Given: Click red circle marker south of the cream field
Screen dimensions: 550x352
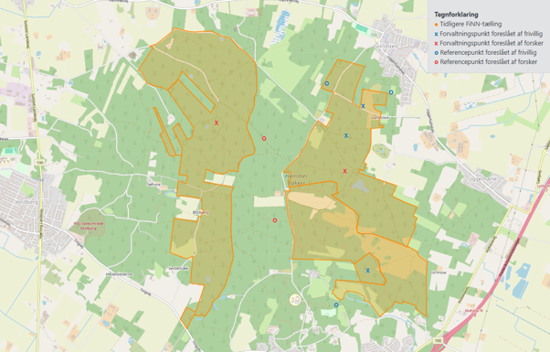Looking at the screenshot, I should 275,220.
